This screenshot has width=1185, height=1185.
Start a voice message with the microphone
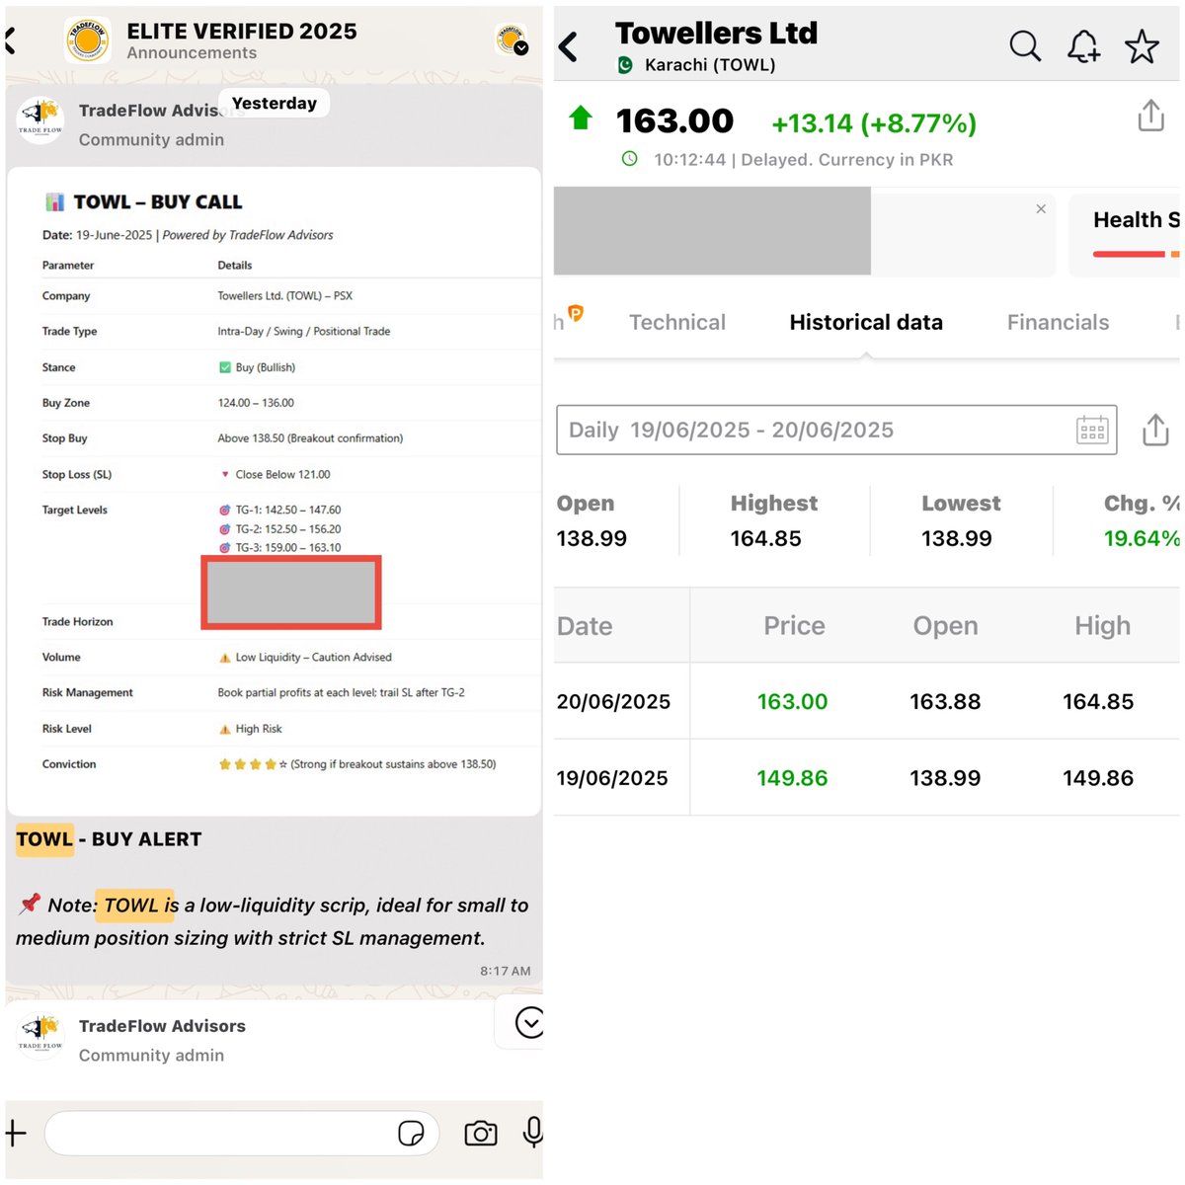(x=531, y=1133)
